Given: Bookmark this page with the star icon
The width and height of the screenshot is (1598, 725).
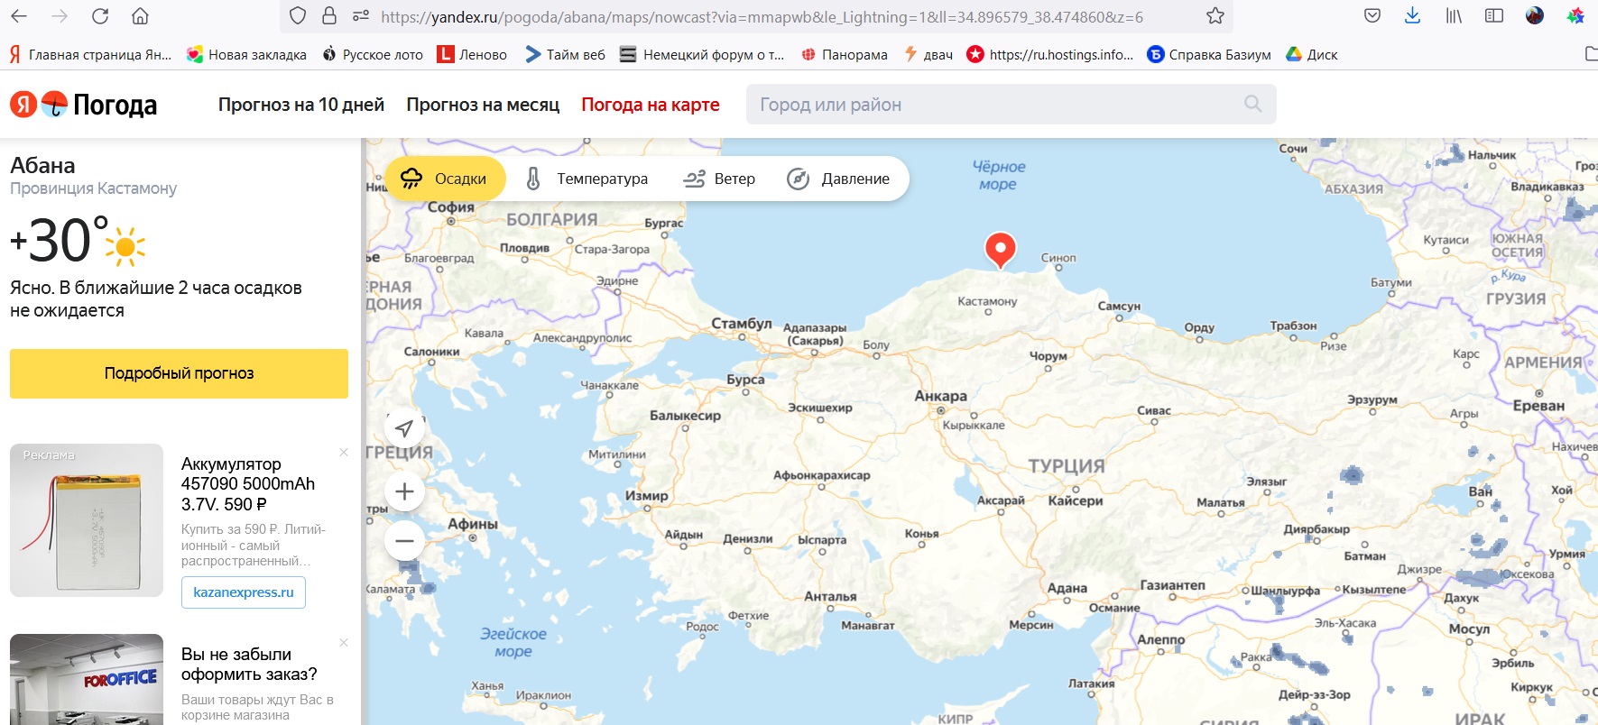Looking at the screenshot, I should coord(1215,16).
